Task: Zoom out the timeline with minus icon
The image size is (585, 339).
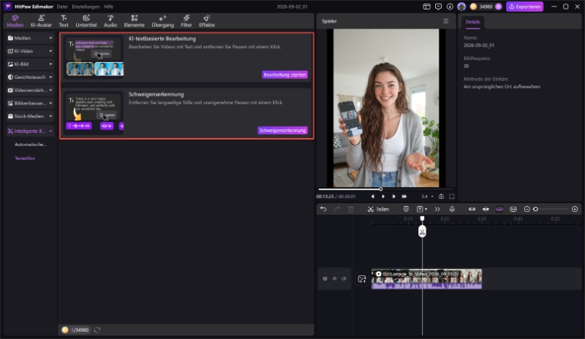Action: click(526, 209)
